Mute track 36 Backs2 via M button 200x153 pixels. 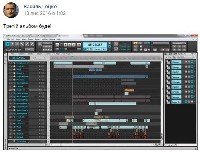pyautogui.click(x=39, y=137)
